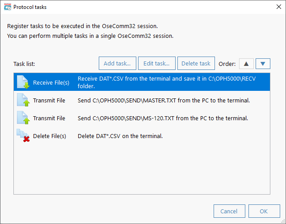Select the Delete DAT*.CSV task description
286x224 pixels.
pos(120,136)
